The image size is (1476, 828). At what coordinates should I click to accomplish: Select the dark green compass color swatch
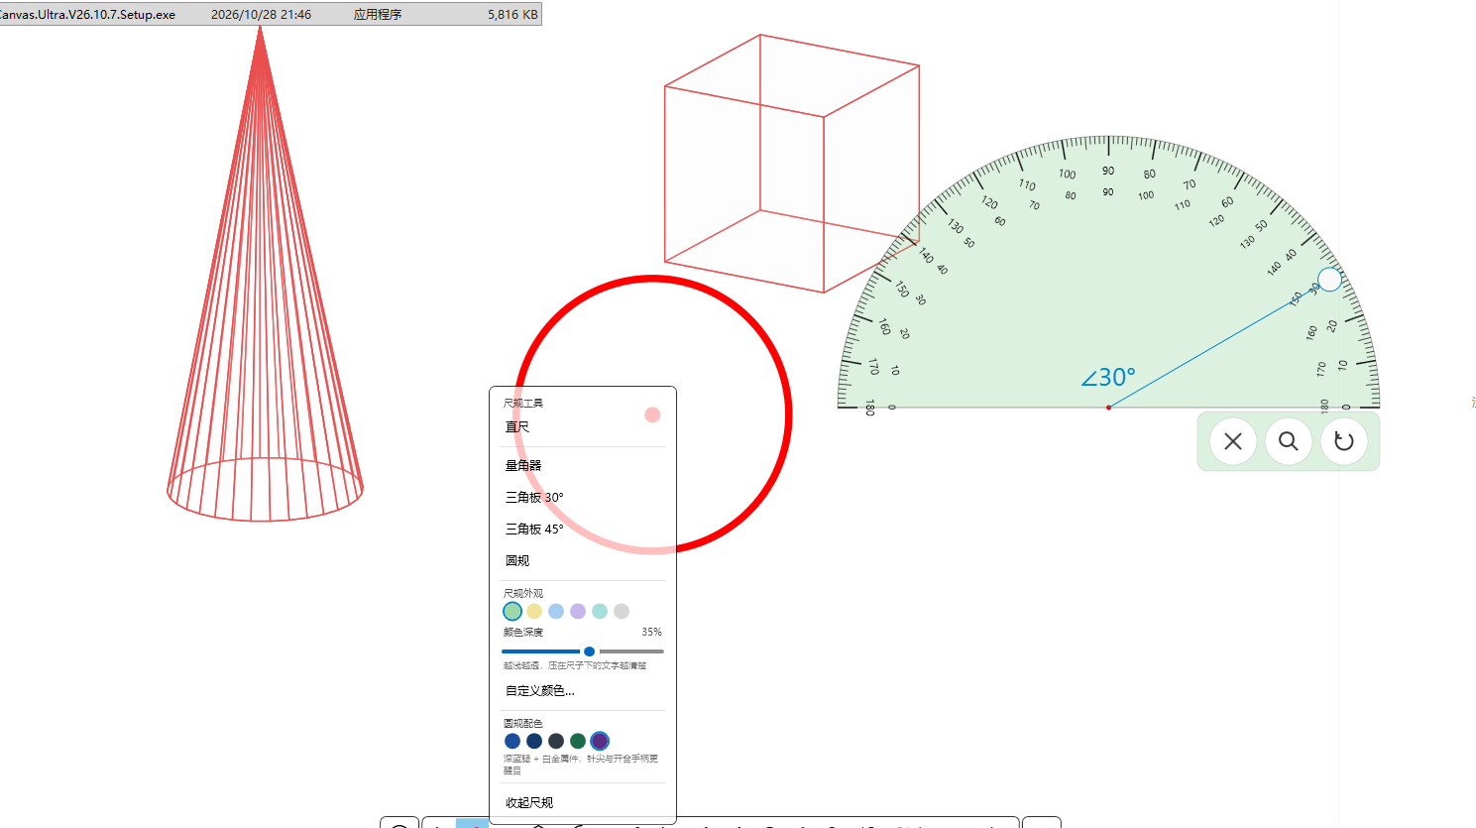pos(578,741)
